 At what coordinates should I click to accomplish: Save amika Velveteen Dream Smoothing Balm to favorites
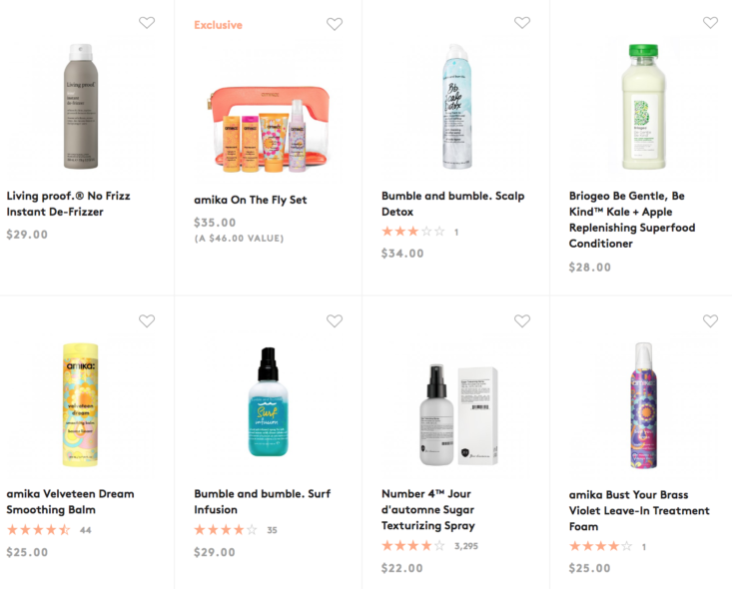click(x=147, y=321)
